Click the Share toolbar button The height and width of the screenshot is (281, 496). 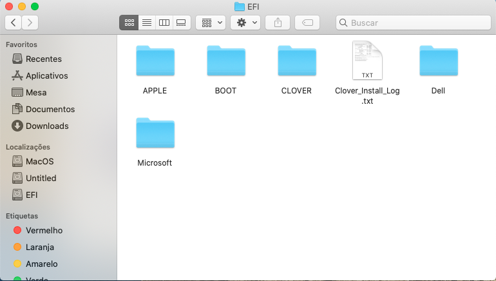pos(278,23)
